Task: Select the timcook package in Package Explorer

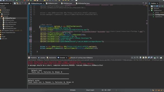Action: (x=5, y=16)
